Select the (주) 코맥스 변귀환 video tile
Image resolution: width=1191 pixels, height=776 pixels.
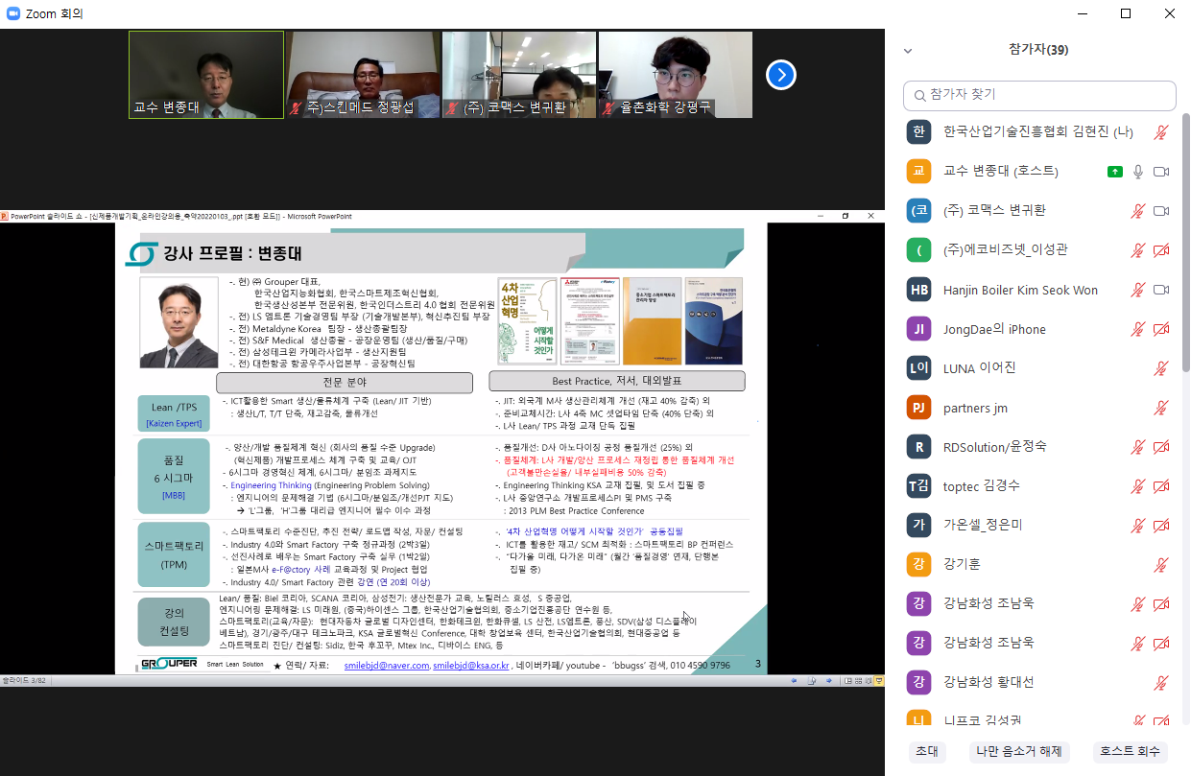tap(519, 75)
